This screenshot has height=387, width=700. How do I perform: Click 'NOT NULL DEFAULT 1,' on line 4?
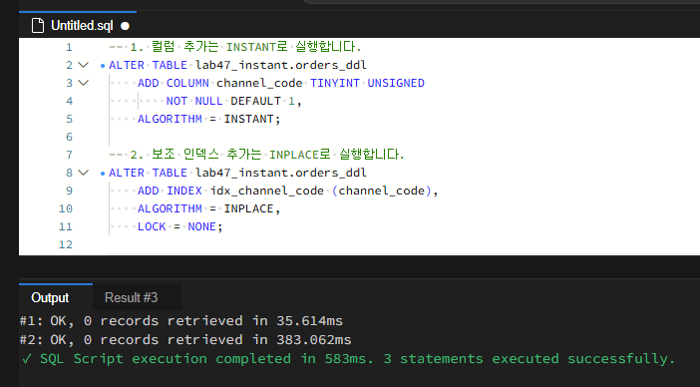coord(234,101)
